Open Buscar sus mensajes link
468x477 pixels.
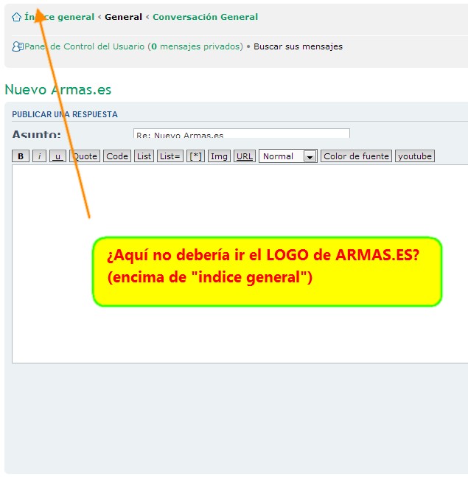[x=298, y=46]
